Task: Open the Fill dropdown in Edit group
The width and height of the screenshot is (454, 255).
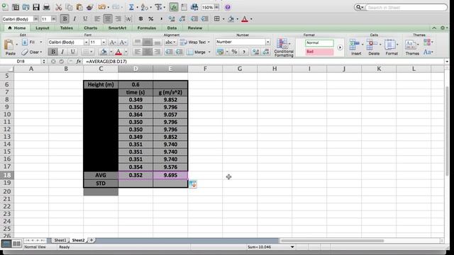Action: (x=41, y=42)
